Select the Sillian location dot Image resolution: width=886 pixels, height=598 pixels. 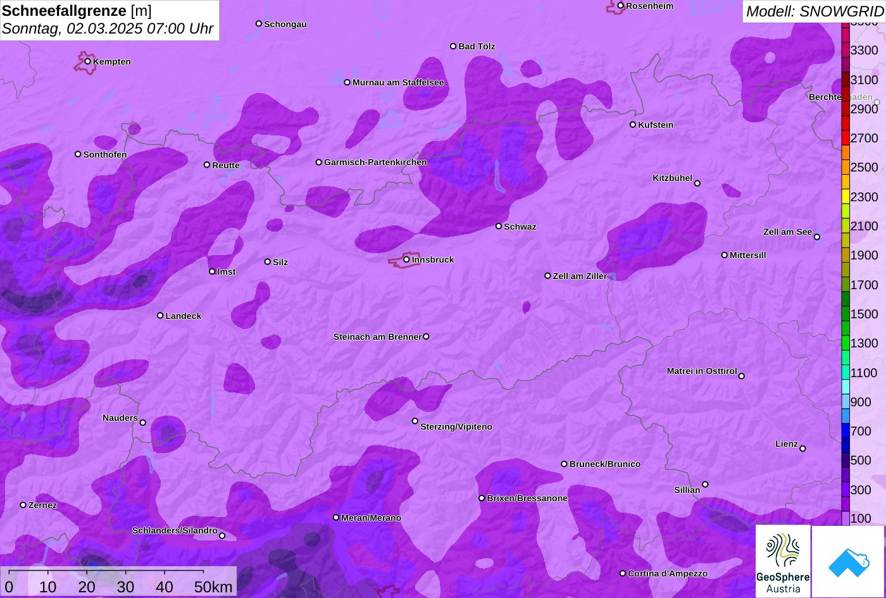pyautogui.click(x=705, y=485)
